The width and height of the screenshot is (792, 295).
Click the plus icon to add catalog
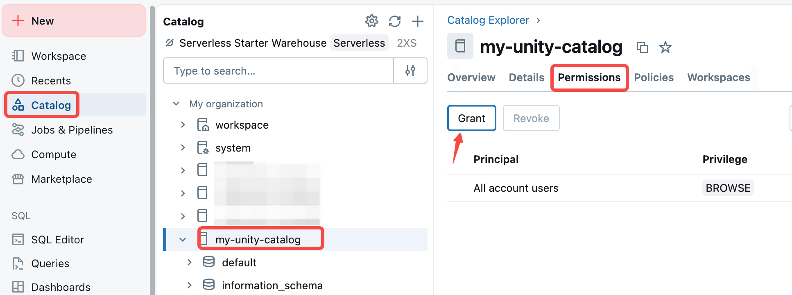pyautogui.click(x=417, y=21)
